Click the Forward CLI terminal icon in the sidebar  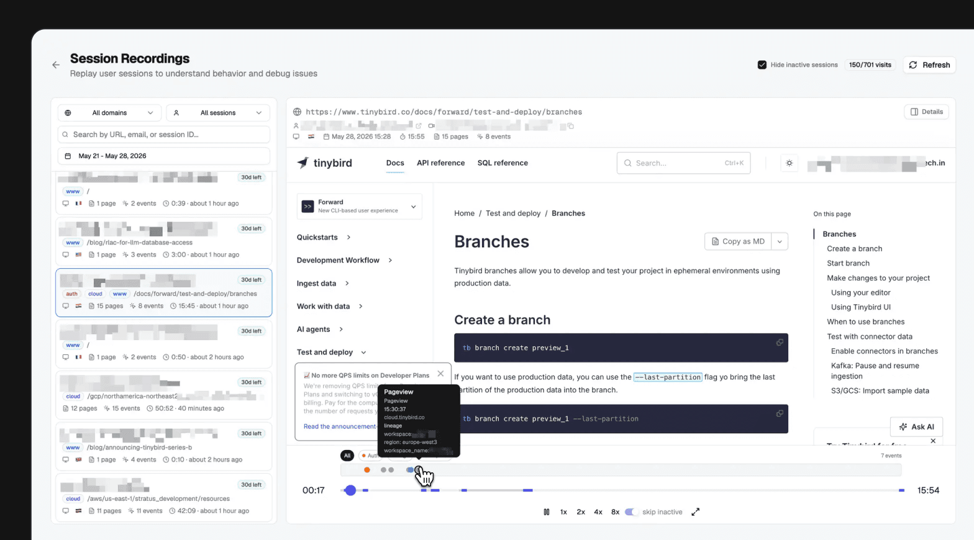point(307,207)
